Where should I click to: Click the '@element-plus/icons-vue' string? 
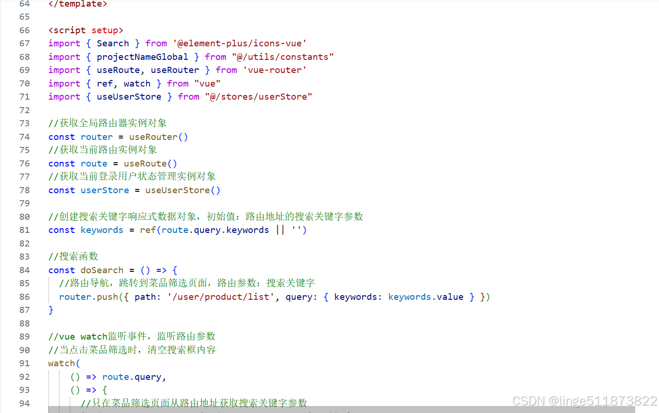240,43
